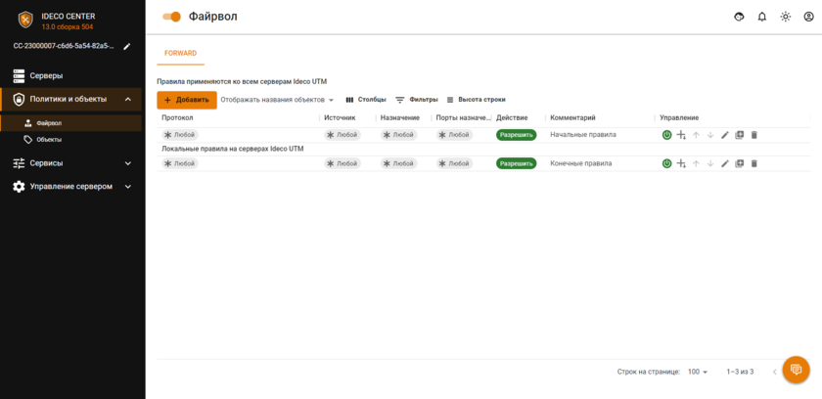Image resolution: width=822 pixels, height=399 pixels.
Task: Select the FORWARD tab
Action: tap(180, 53)
